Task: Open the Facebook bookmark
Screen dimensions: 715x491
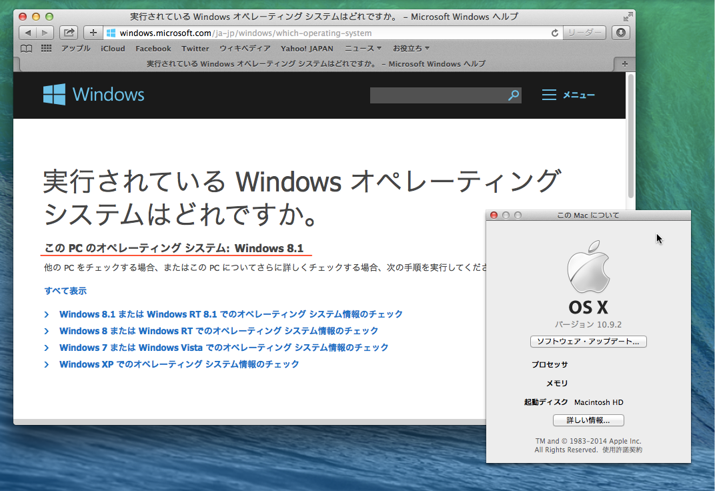Action: [x=153, y=48]
